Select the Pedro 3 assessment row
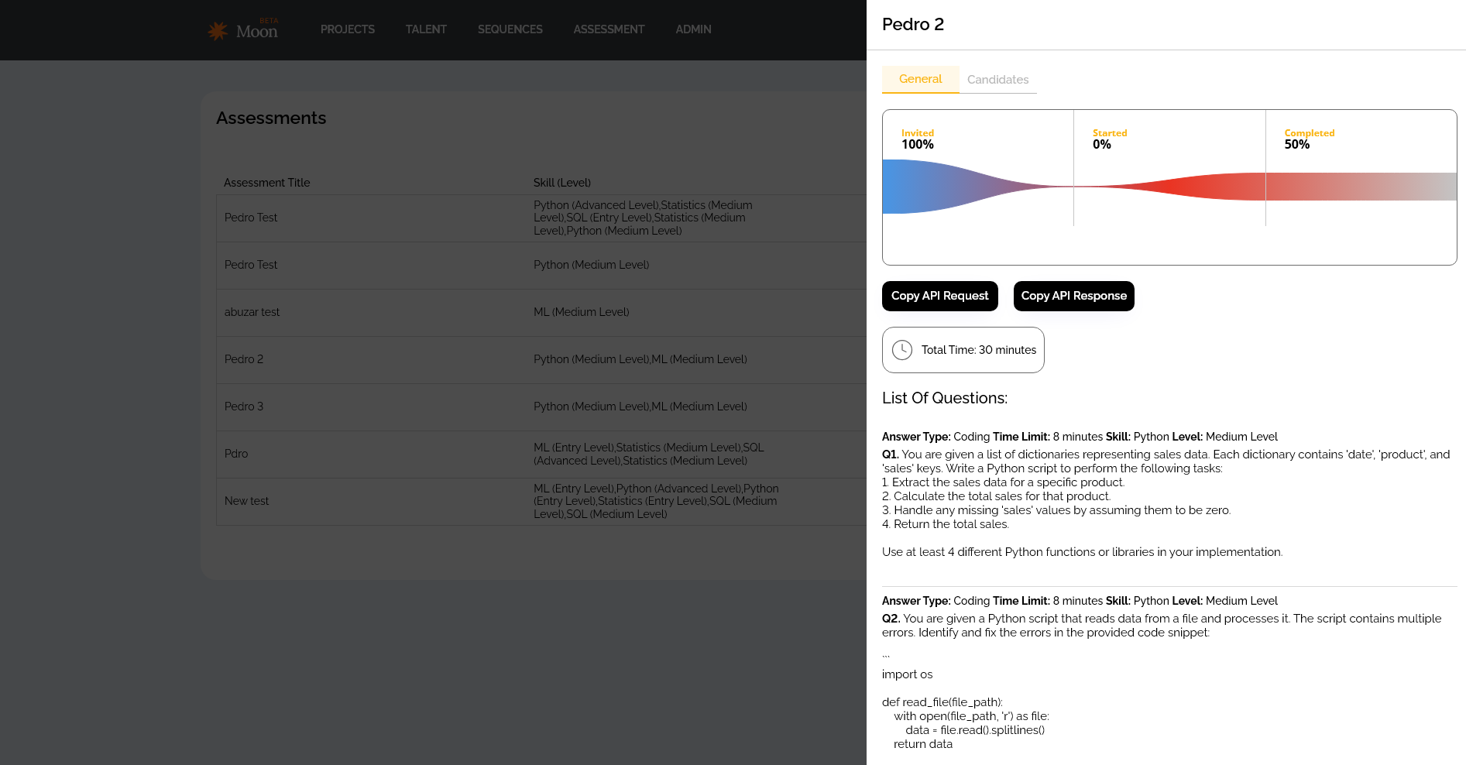Image resolution: width=1466 pixels, height=765 pixels. pos(541,407)
